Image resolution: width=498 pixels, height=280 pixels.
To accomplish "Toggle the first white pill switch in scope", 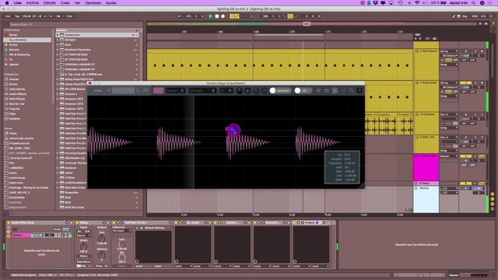I will tap(280, 91).
